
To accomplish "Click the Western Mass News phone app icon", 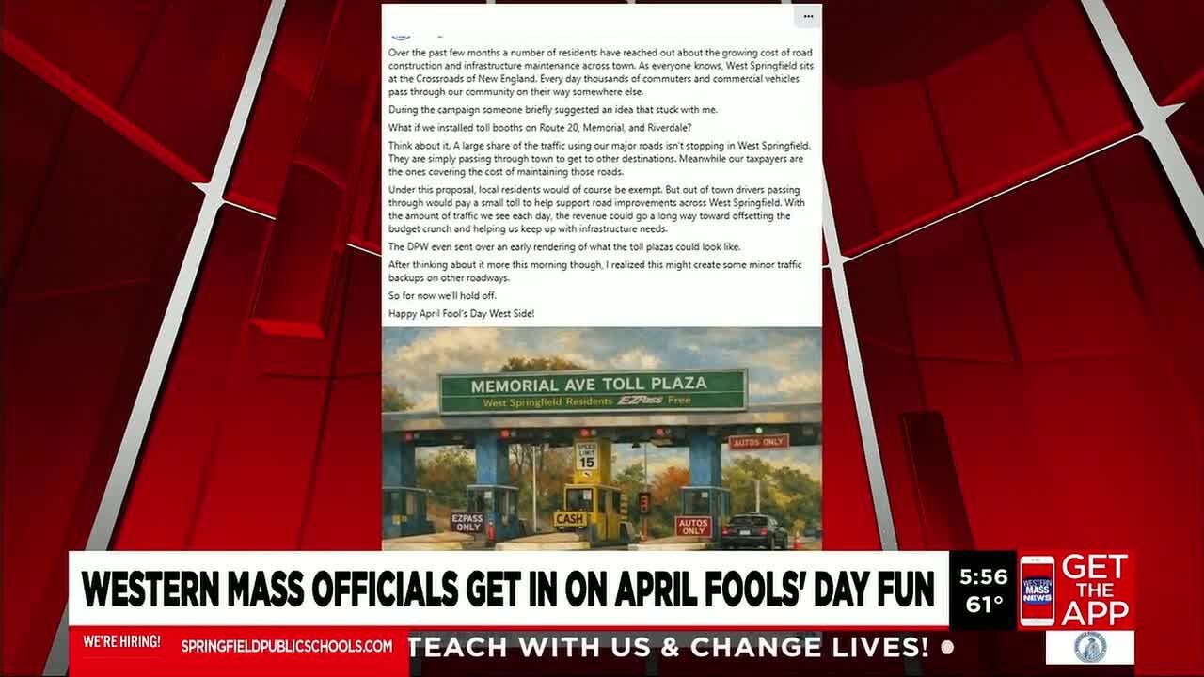I will pyautogui.click(x=1037, y=590).
